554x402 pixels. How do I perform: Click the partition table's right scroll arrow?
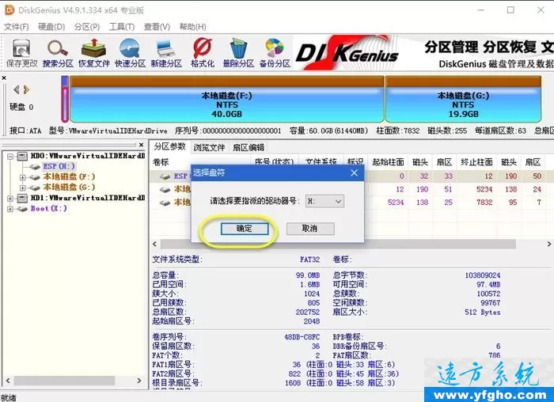548,244
